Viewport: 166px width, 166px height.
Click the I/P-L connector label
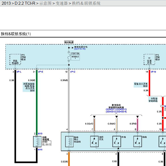point(19,72)
